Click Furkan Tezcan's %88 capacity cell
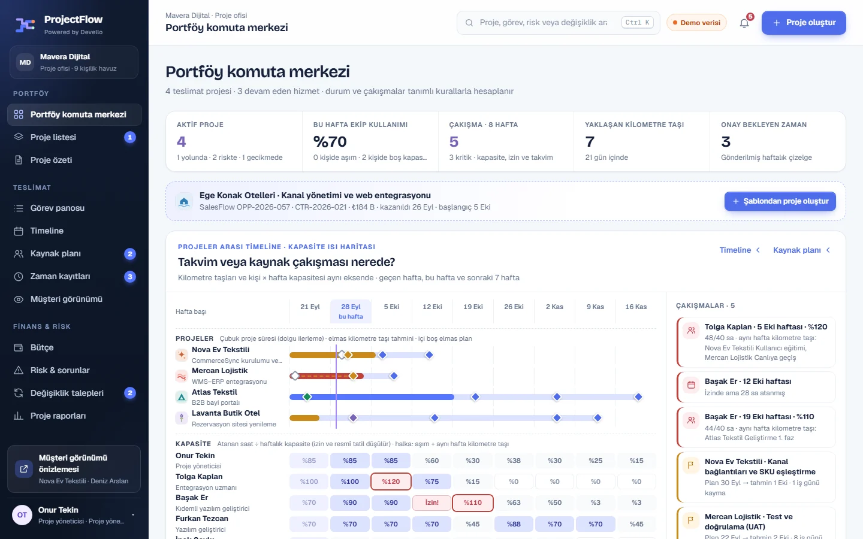 [x=514, y=524]
